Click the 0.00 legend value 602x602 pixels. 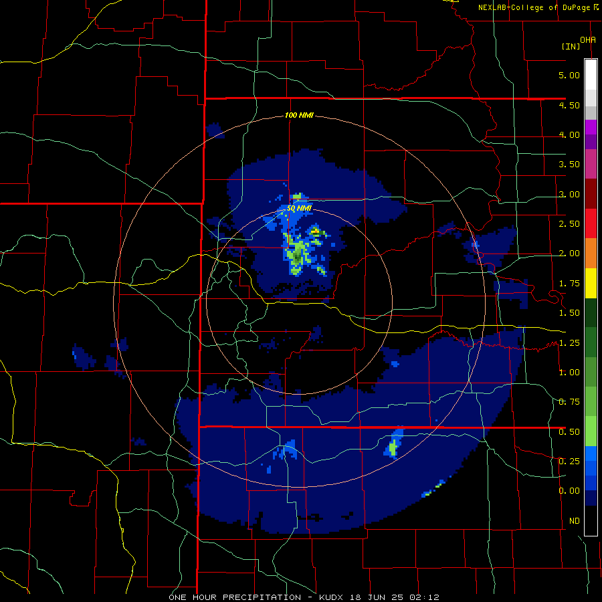569,491
